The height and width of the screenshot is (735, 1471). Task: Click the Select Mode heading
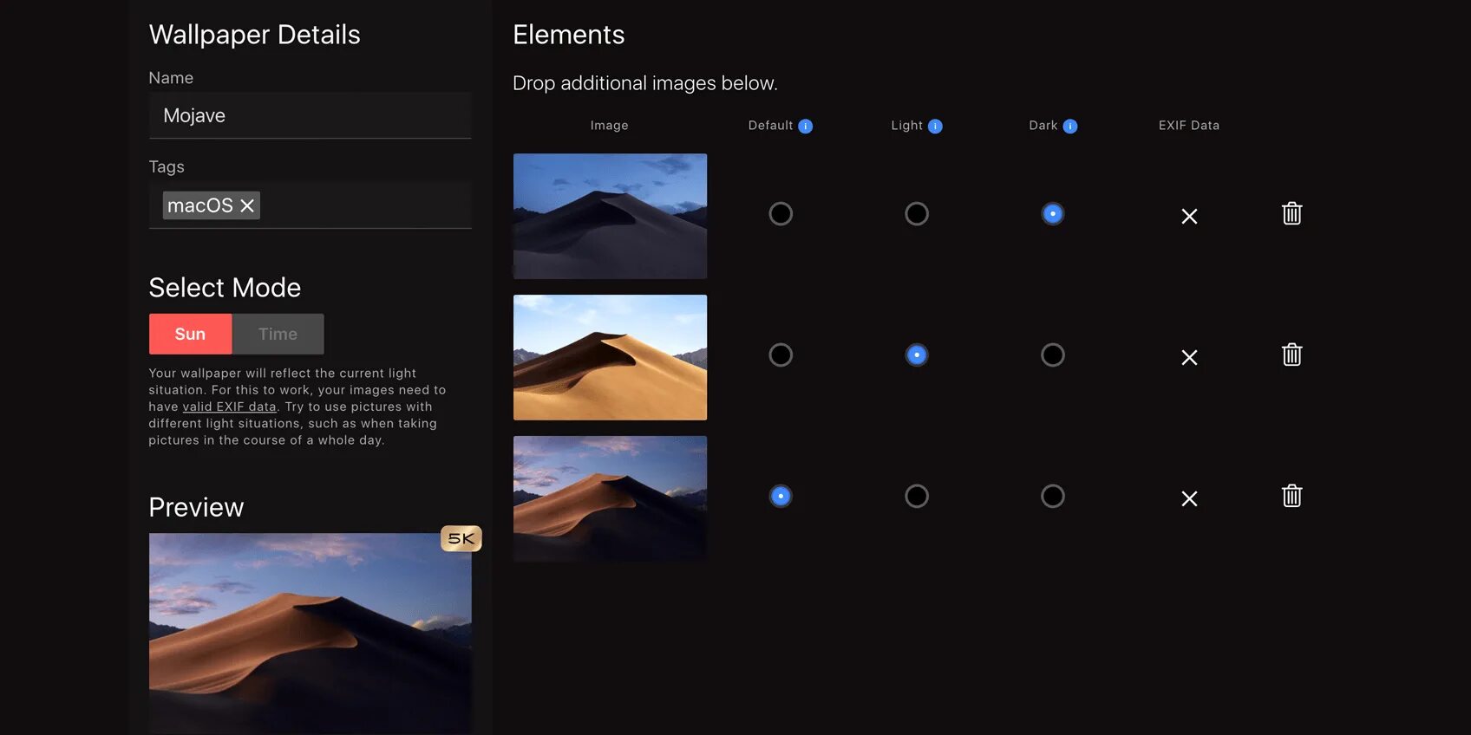[x=225, y=288]
